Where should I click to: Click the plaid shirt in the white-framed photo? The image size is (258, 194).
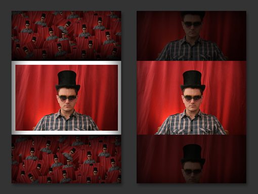(66, 121)
